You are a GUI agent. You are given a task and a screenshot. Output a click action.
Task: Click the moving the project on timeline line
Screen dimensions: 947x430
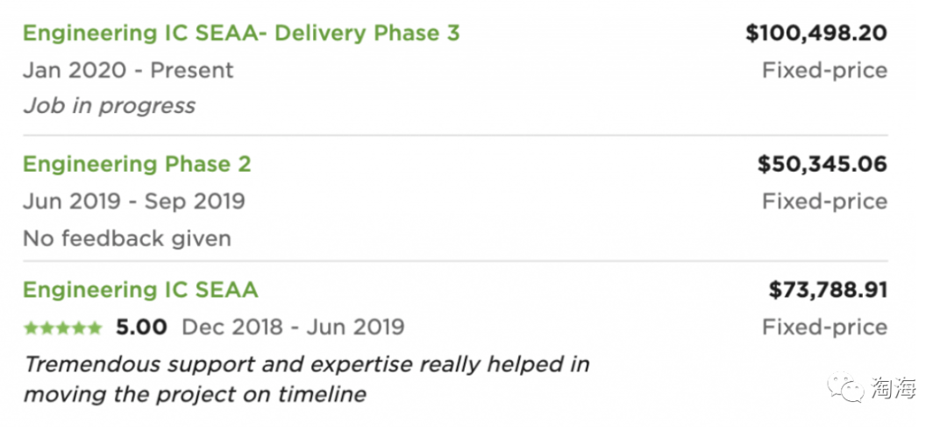[195, 394]
